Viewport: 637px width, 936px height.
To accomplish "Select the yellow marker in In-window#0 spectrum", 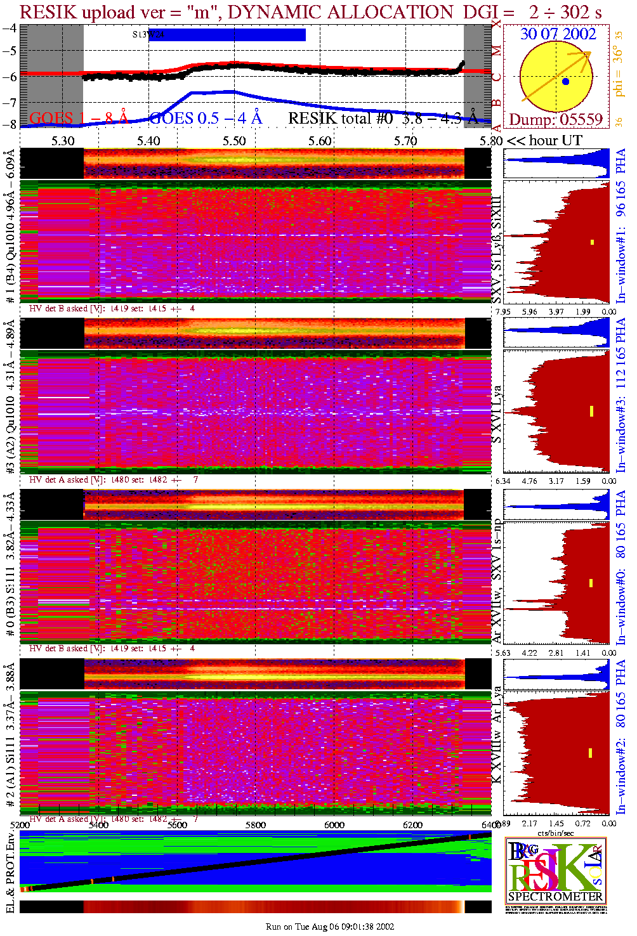I will pyautogui.click(x=591, y=583).
